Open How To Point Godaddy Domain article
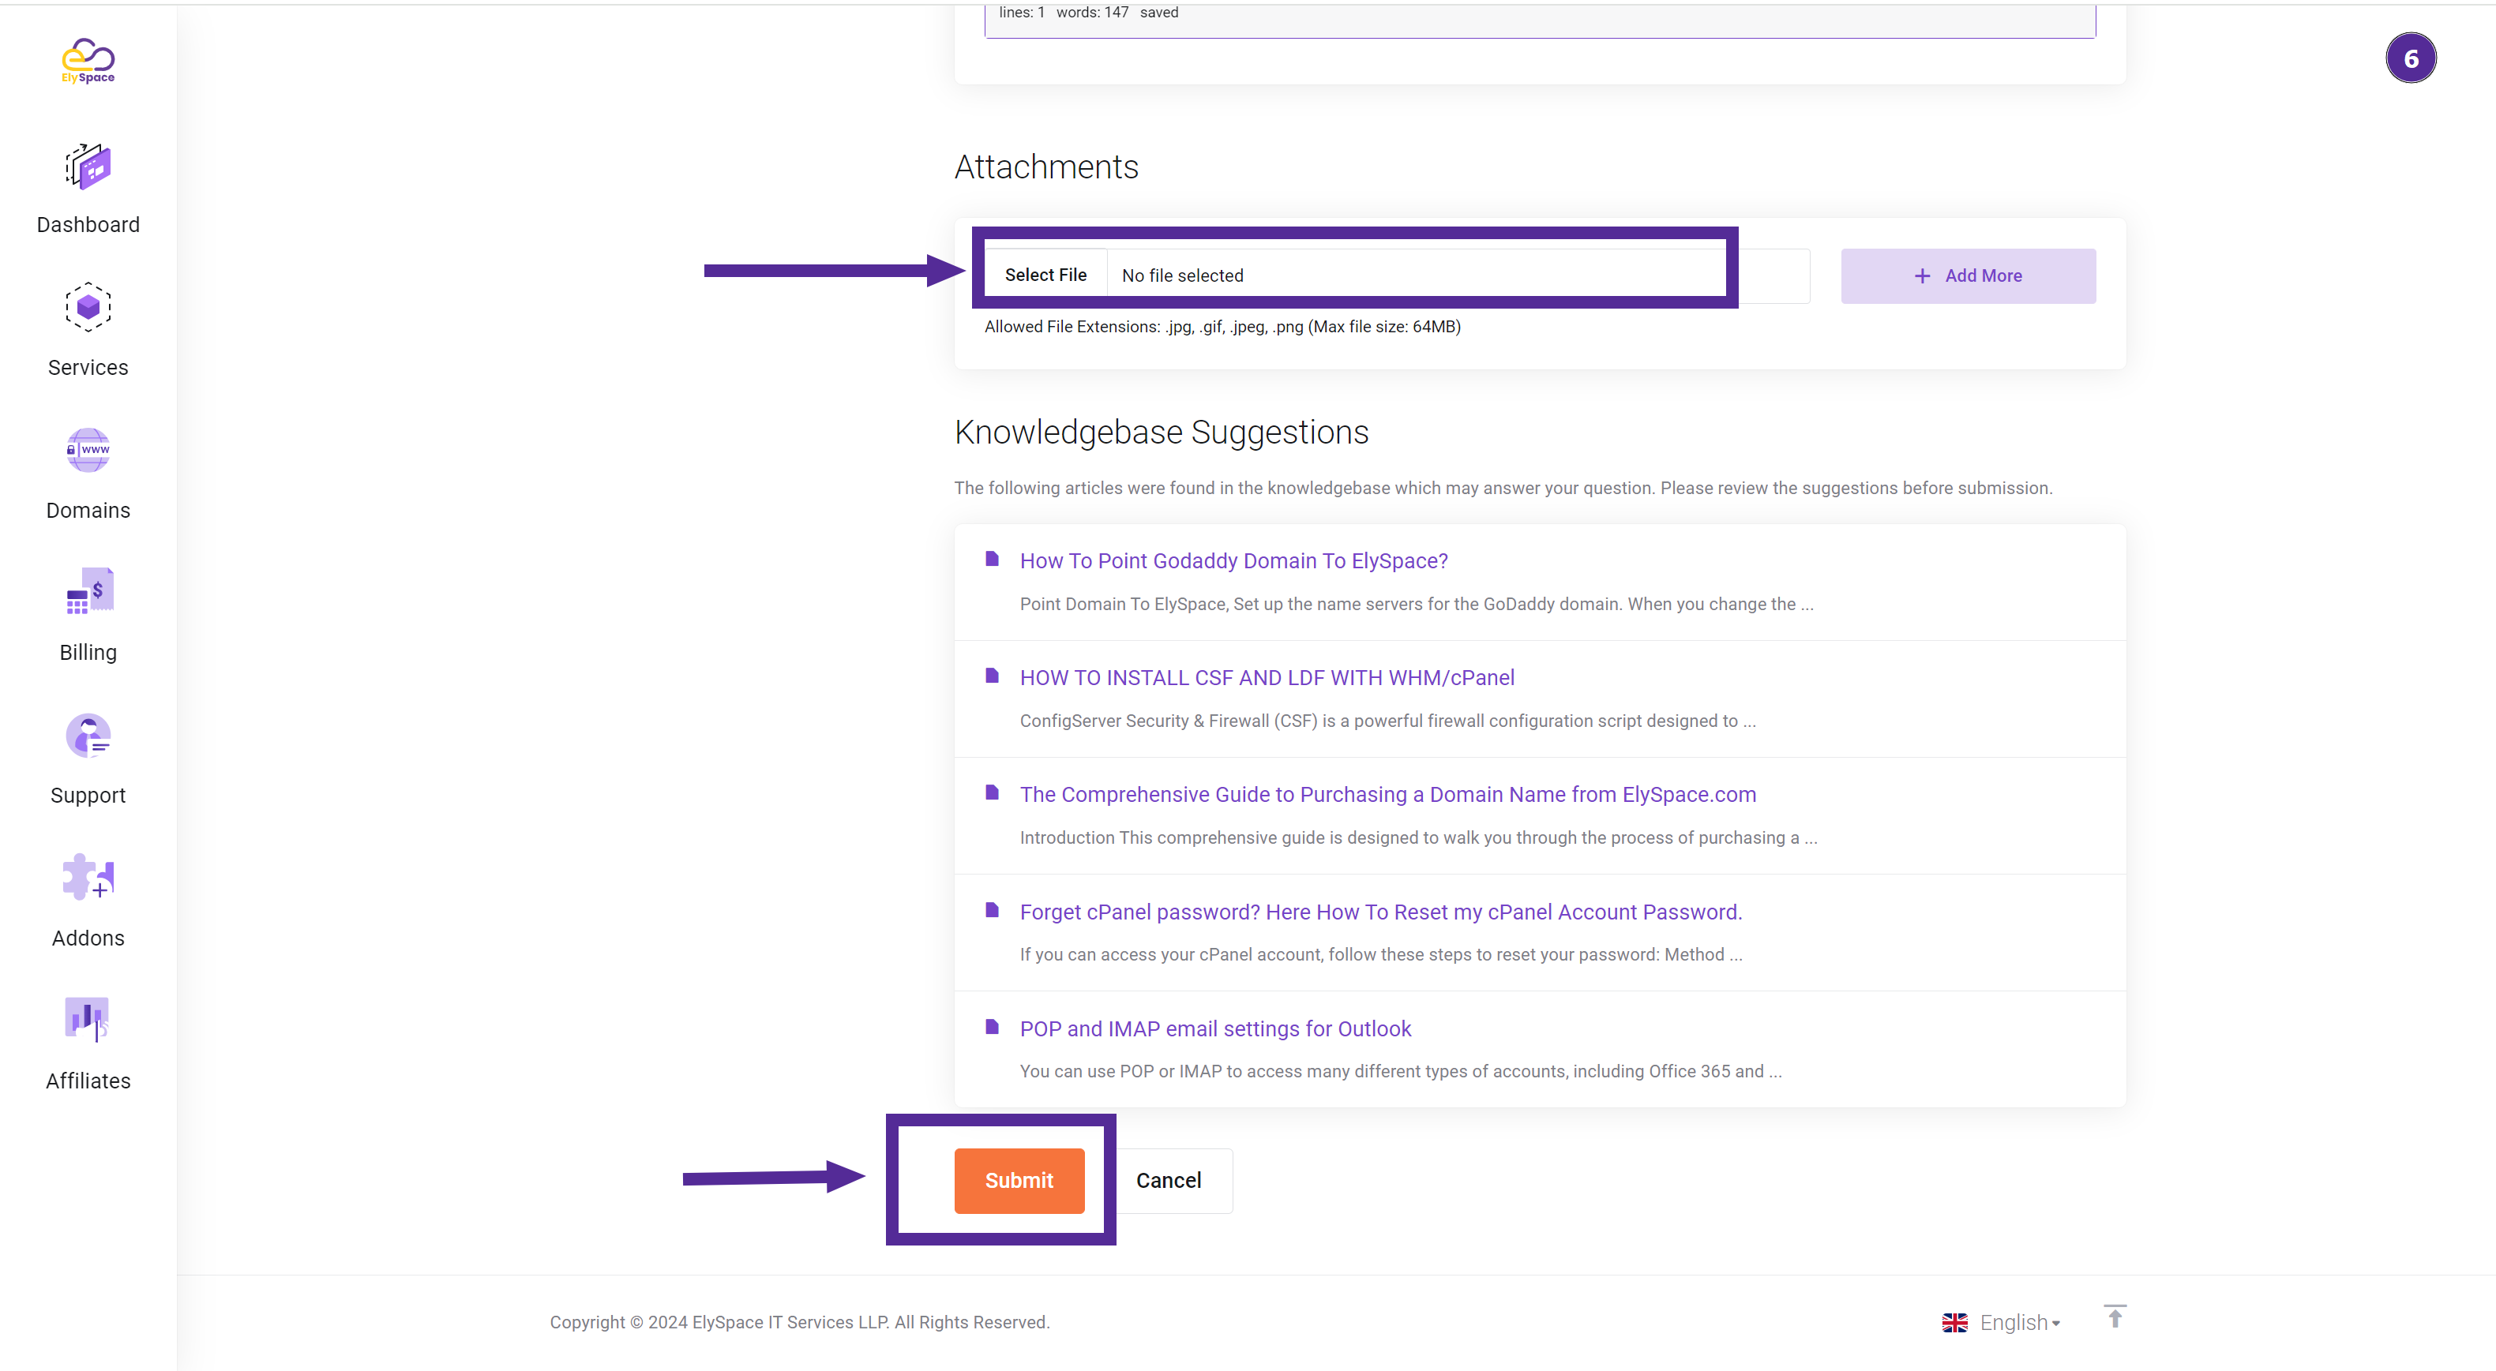This screenshot has width=2496, height=1371. pyautogui.click(x=1234, y=560)
